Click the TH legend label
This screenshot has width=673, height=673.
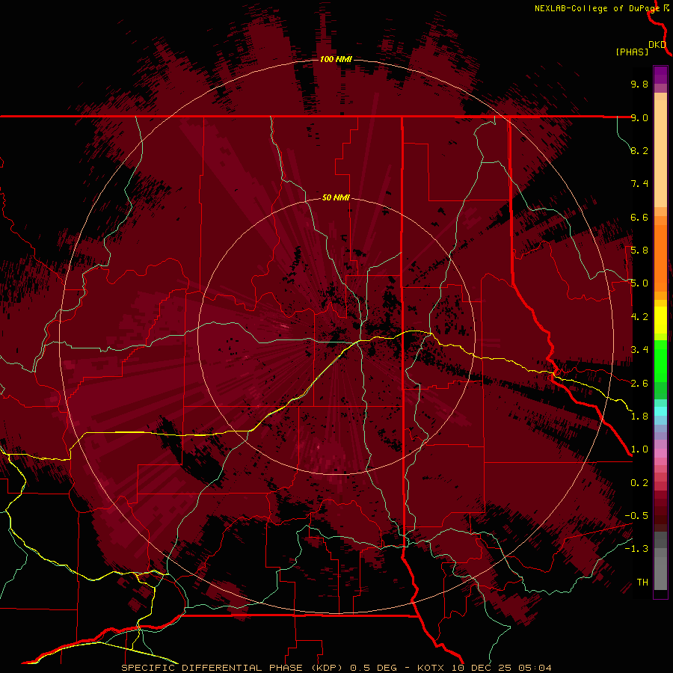click(642, 583)
